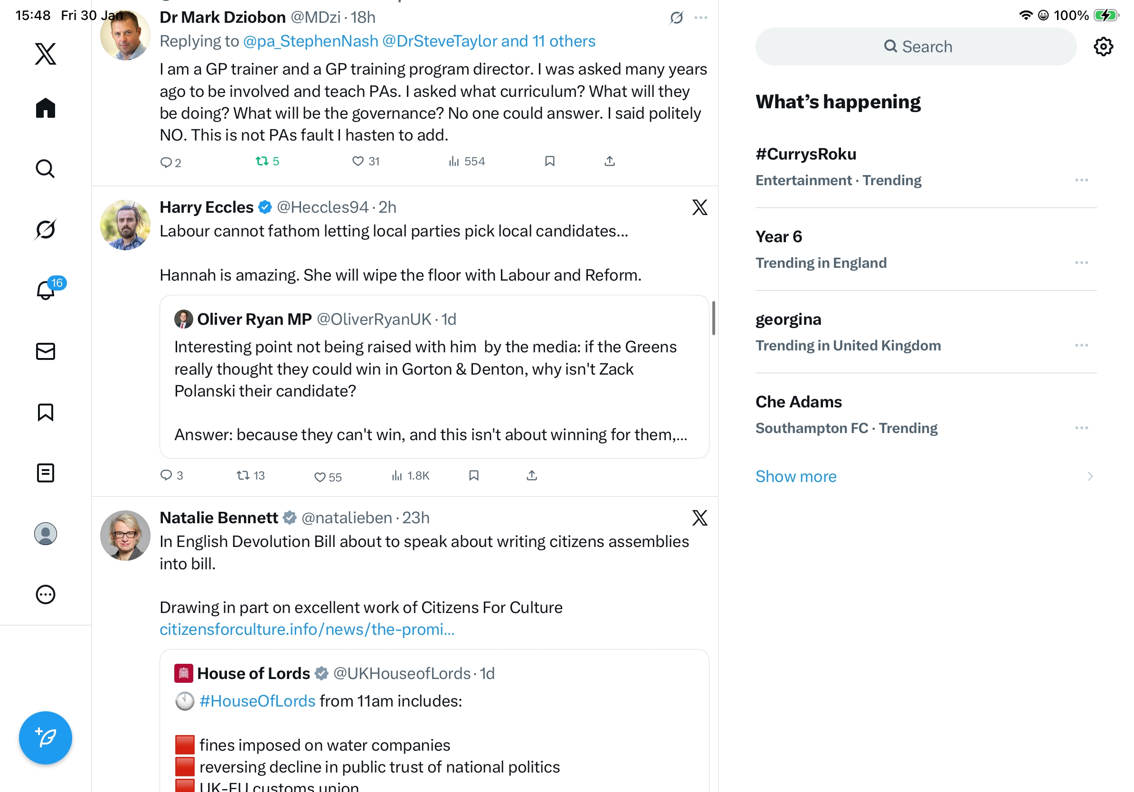Expand Show more trends chevron

point(1090,476)
